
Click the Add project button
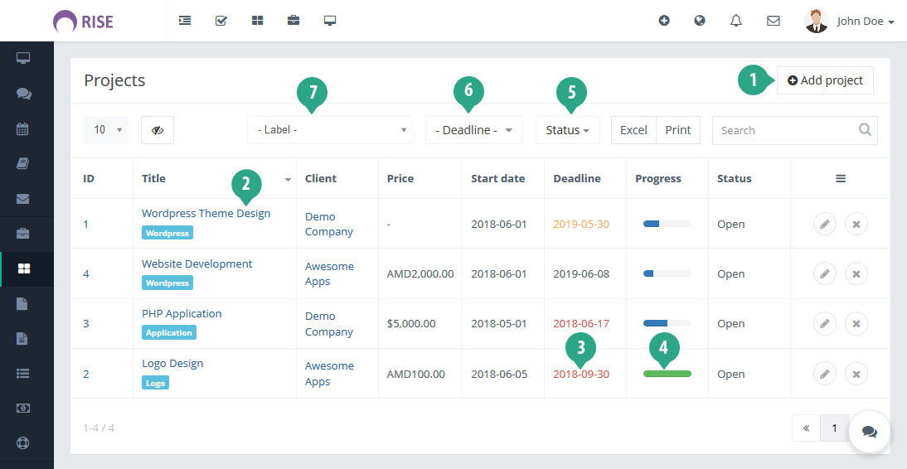pyautogui.click(x=825, y=80)
